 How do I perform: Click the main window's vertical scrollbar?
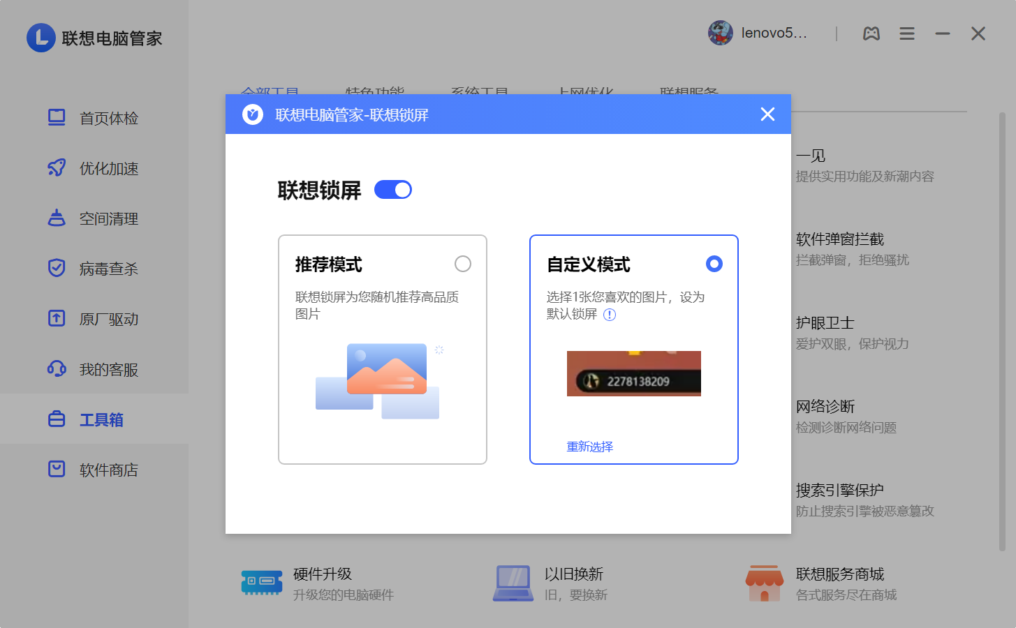(x=1002, y=331)
